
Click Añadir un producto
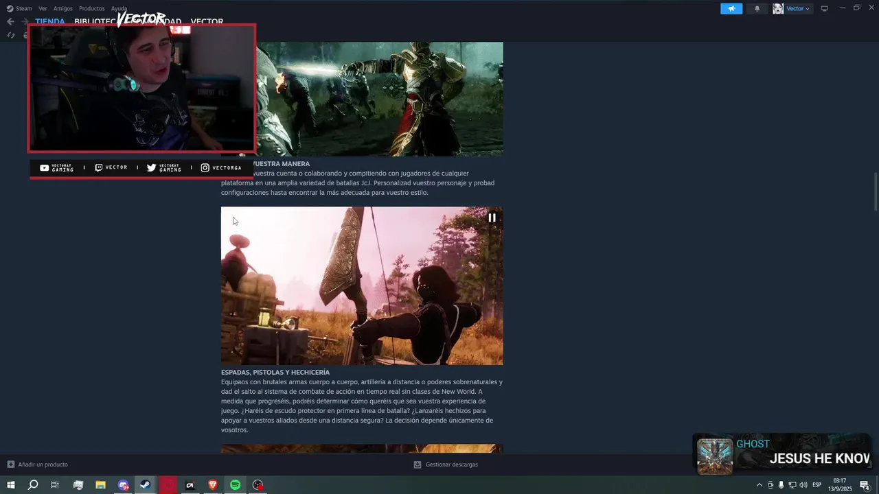pos(38,464)
